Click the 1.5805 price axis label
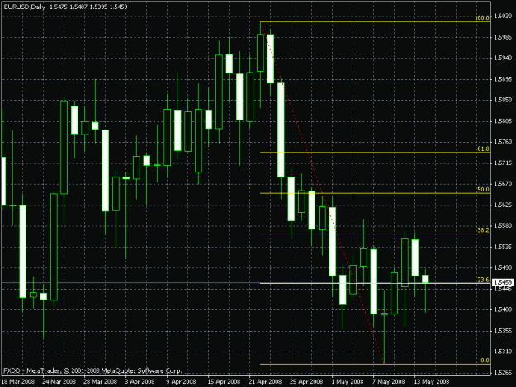 click(x=503, y=121)
